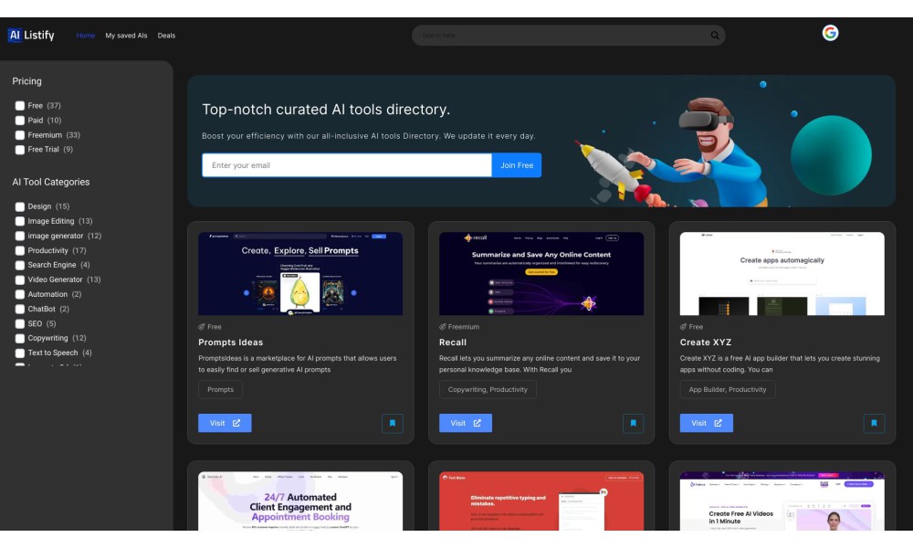Click the App Builder, Productivity tag
This screenshot has width=913, height=548.
pos(728,390)
